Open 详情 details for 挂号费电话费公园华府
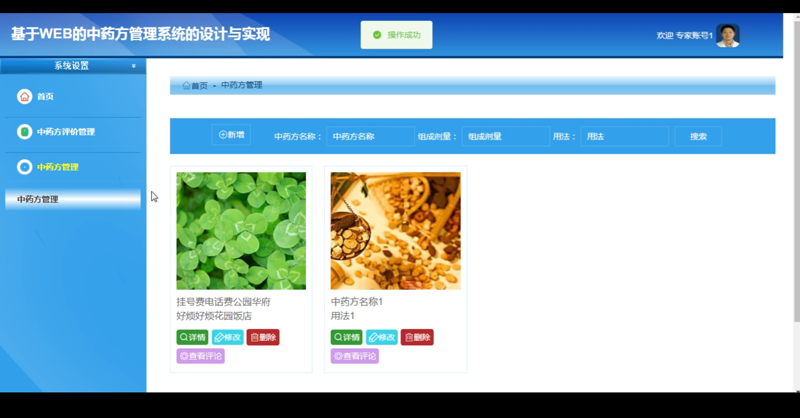The image size is (800, 418). [192, 337]
